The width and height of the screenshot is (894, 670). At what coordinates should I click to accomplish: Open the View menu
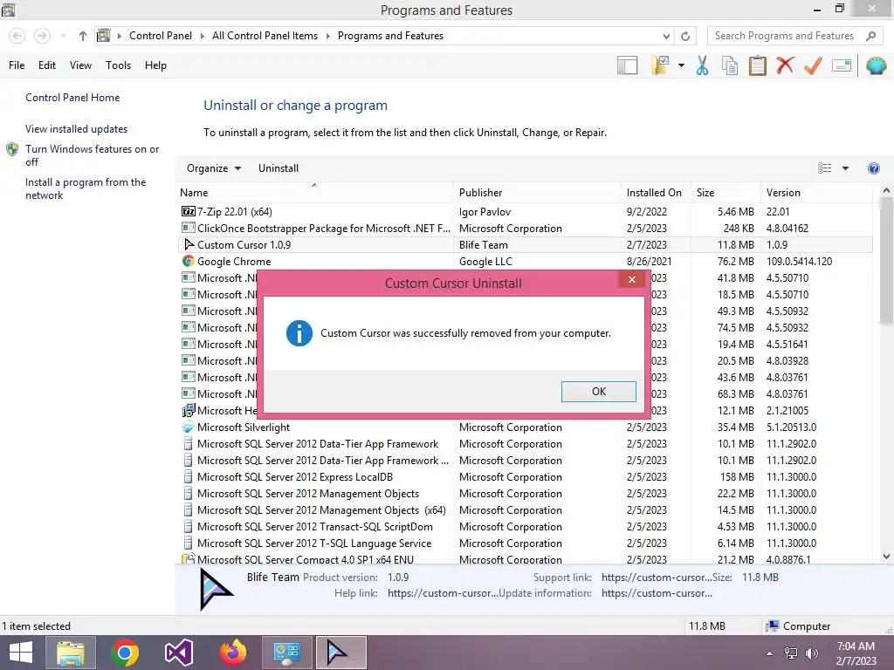pyautogui.click(x=80, y=65)
